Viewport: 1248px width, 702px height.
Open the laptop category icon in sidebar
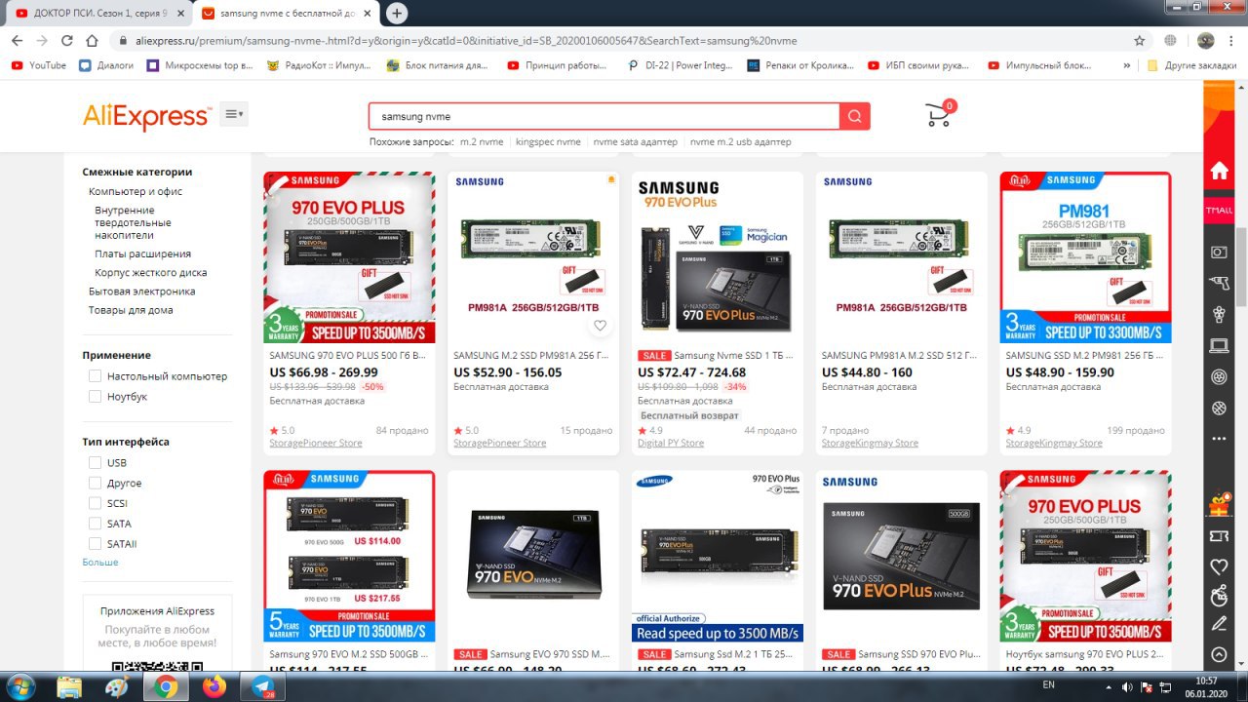click(1219, 345)
